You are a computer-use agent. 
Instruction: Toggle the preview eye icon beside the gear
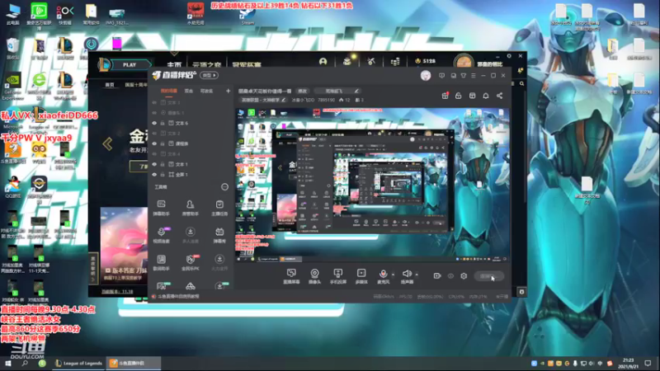pyautogui.click(x=450, y=276)
